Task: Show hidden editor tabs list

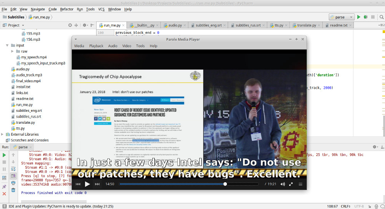Action: [381, 25]
